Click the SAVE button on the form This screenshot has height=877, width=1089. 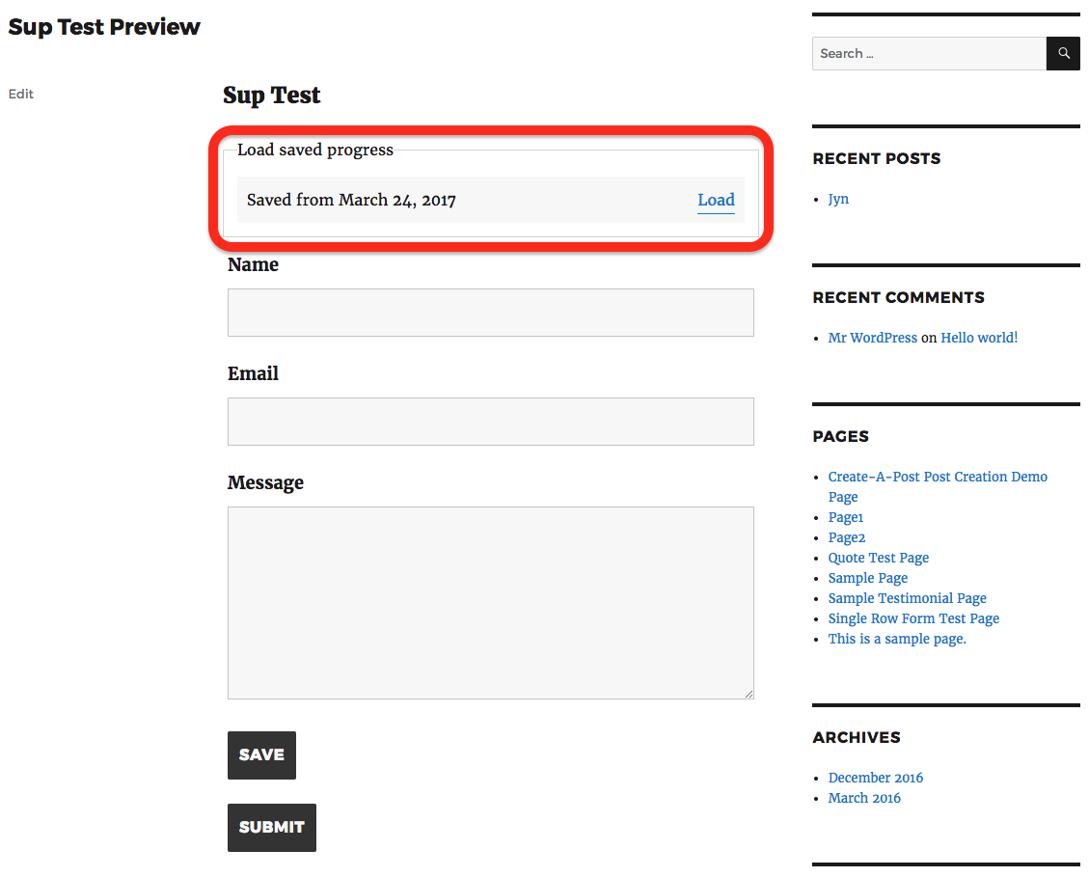[261, 754]
